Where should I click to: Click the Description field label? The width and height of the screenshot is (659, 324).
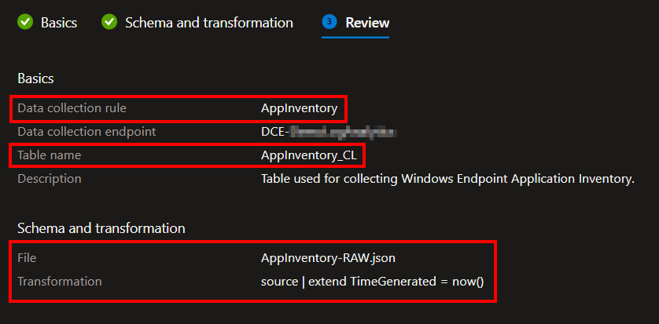pos(50,179)
